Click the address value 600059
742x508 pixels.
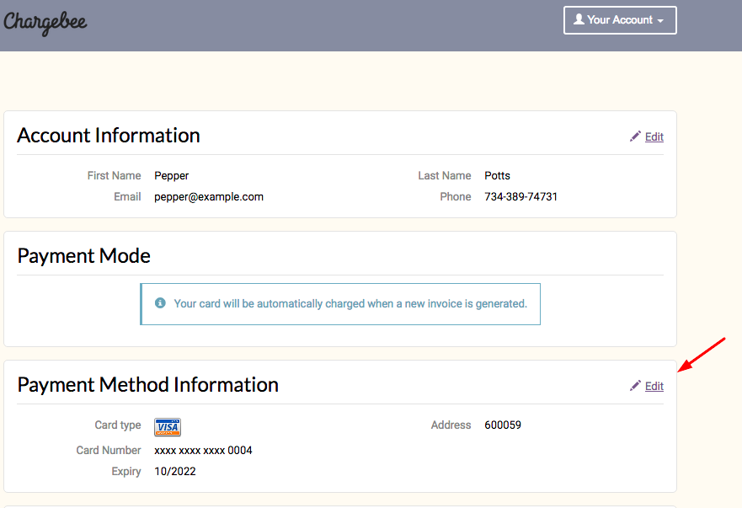click(x=503, y=425)
